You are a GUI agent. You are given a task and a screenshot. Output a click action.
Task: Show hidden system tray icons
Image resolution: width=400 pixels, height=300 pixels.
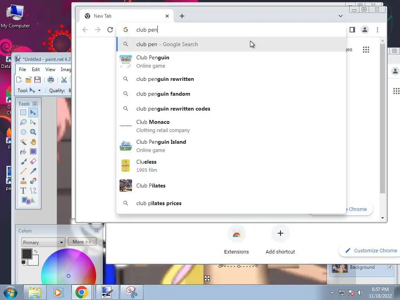pyautogui.click(x=332, y=293)
